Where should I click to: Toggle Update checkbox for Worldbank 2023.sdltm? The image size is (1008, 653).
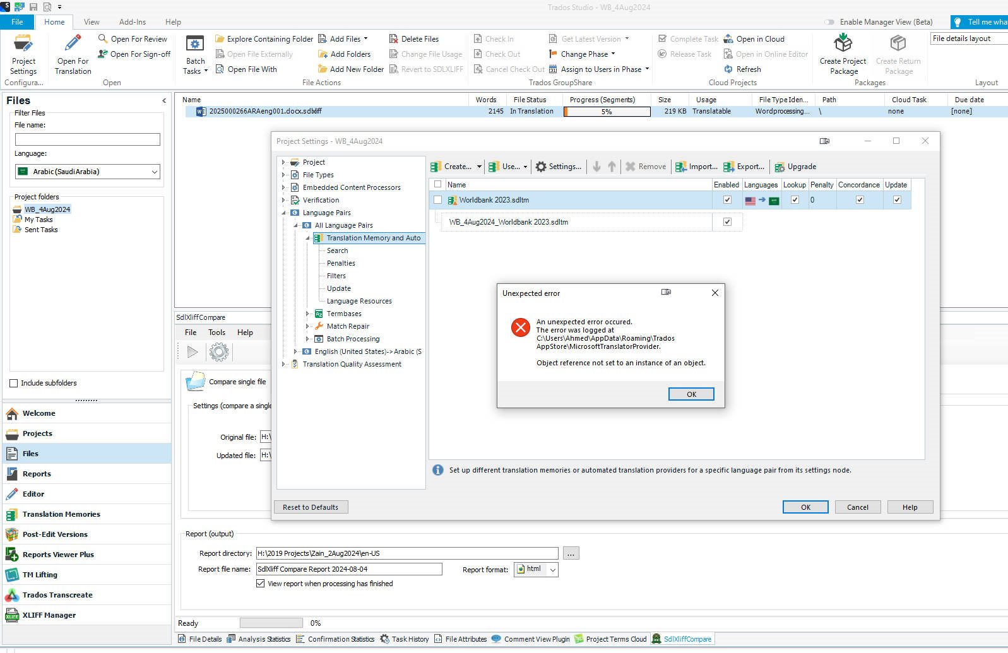point(897,200)
